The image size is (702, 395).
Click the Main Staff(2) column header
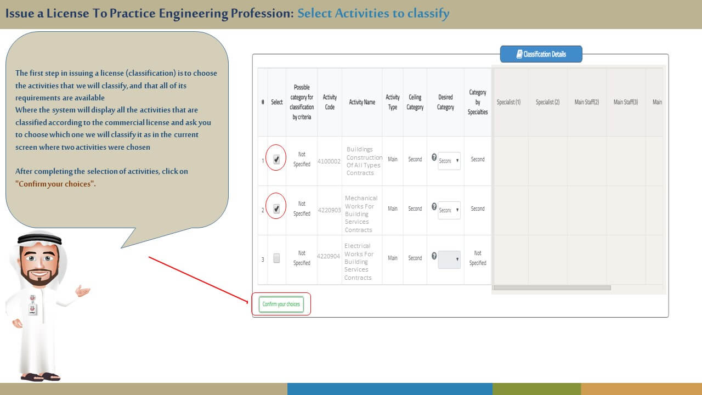(586, 102)
